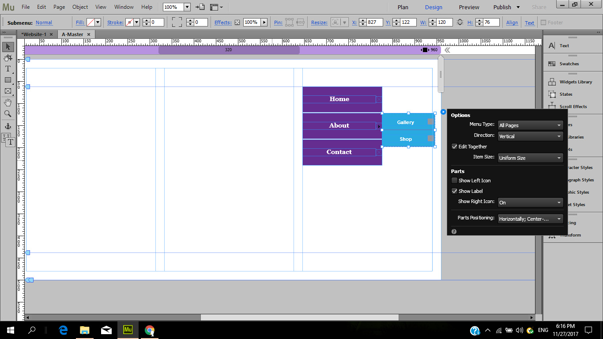
Task: Click the X position input field
Action: 374,23
